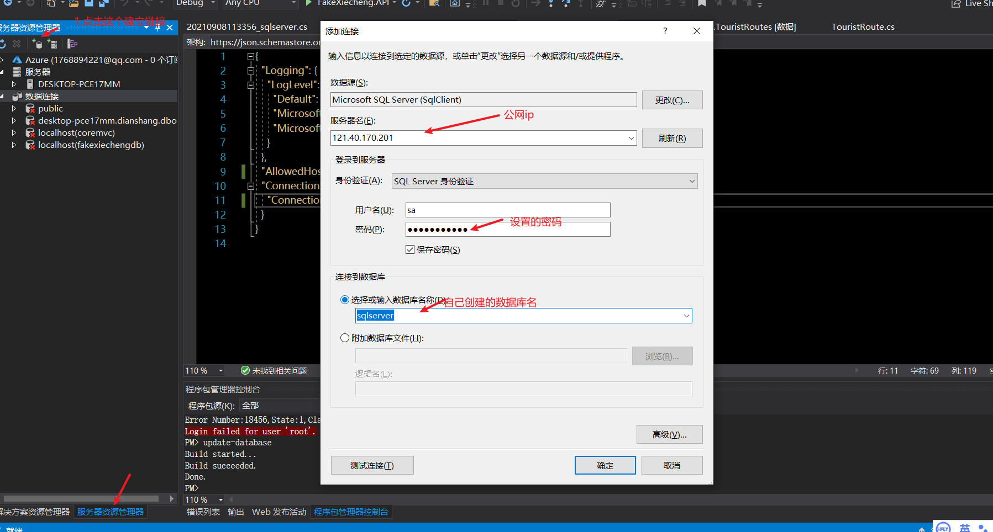Expand the localhost(fakexiechengdb) connection node
Viewport: 993px width, 532px height.
[14, 145]
